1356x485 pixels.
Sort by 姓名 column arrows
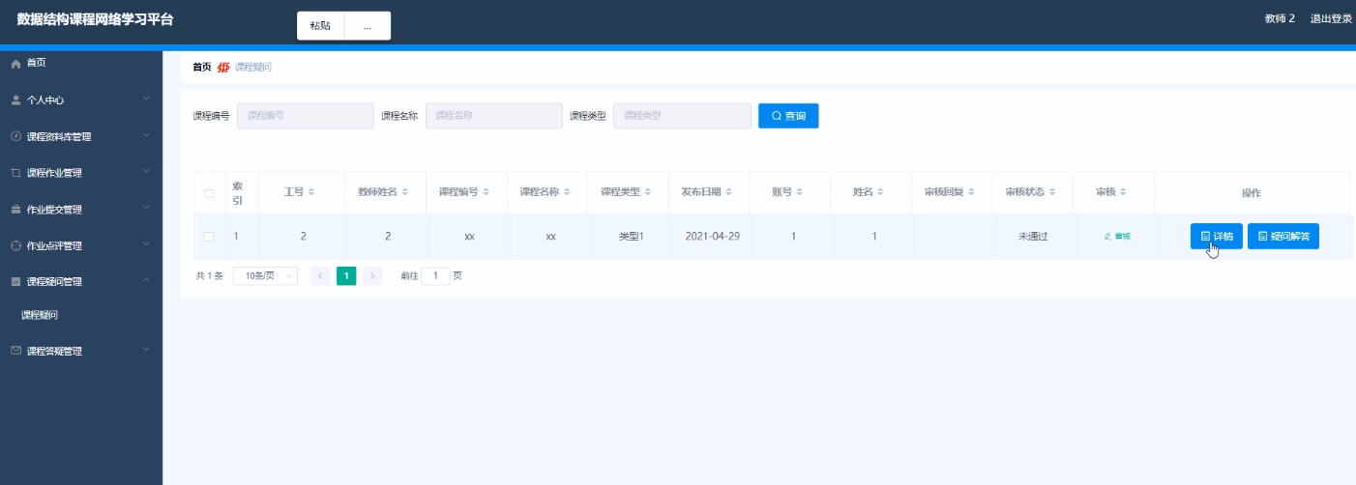coord(880,192)
